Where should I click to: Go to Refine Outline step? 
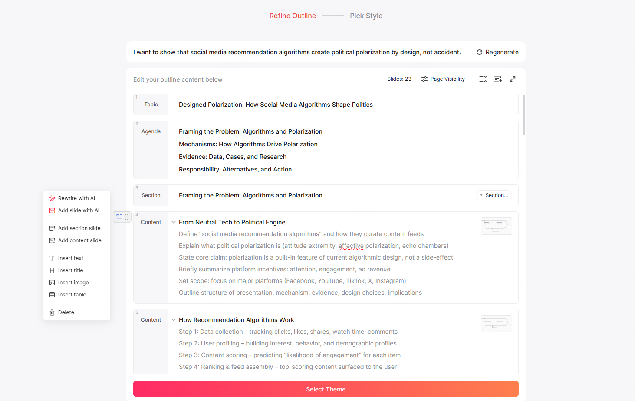[293, 16]
